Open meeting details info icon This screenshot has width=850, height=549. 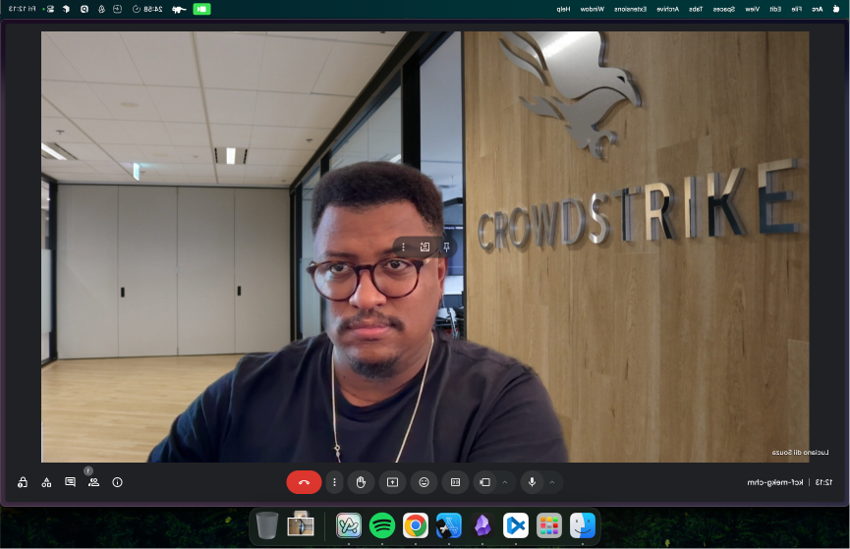click(x=117, y=482)
